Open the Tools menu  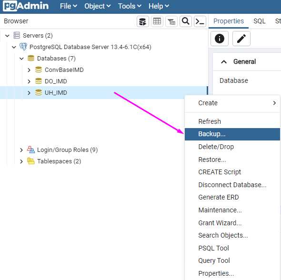point(130,6)
